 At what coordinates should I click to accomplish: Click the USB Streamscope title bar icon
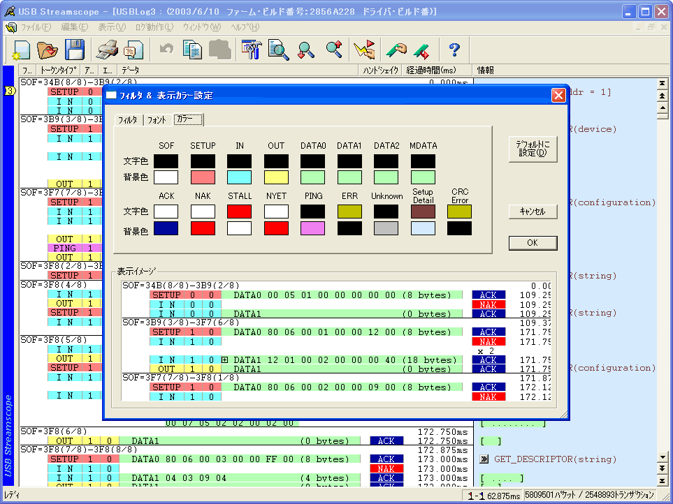click(10, 11)
